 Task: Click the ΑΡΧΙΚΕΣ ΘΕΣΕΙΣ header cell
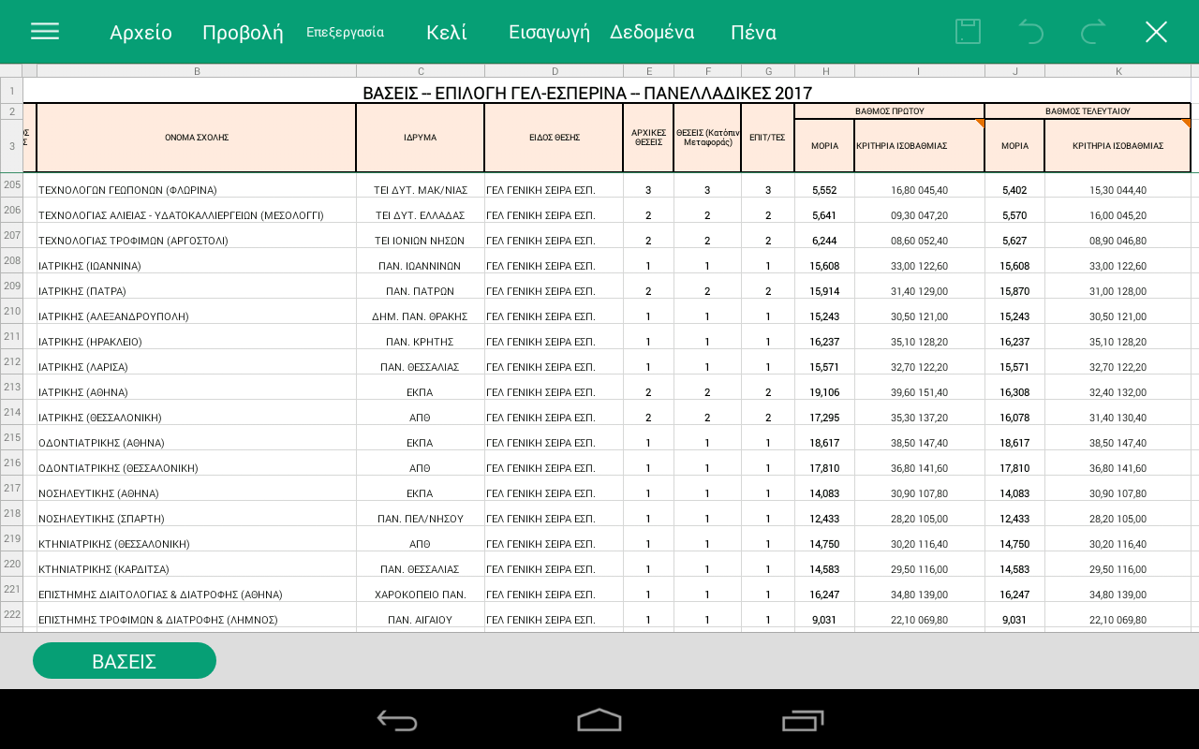click(x=648, y=138)
